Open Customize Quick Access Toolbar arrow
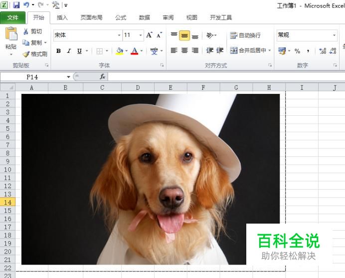This screenshot has height=278, width=345. click(66, 5)
